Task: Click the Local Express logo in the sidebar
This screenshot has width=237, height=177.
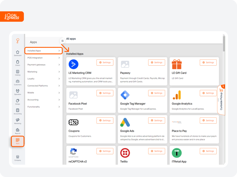Action: tap(18, 41)
